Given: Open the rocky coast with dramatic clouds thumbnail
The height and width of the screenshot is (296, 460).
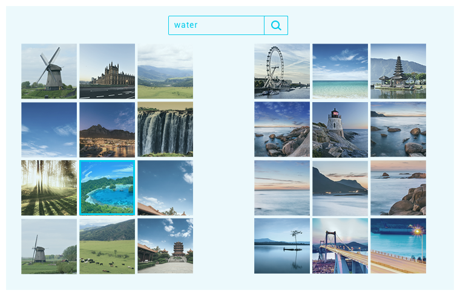Looking at the screenshot, I should pos(282,129).
